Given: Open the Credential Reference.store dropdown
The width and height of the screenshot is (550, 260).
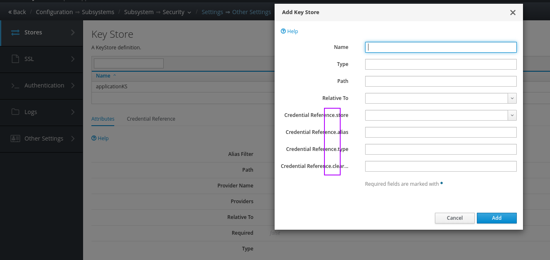Looking at the screenshot, I should [x=512, y=115].
